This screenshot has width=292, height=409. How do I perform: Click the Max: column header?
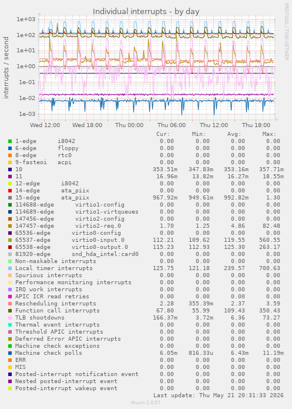tap(269, 134)
